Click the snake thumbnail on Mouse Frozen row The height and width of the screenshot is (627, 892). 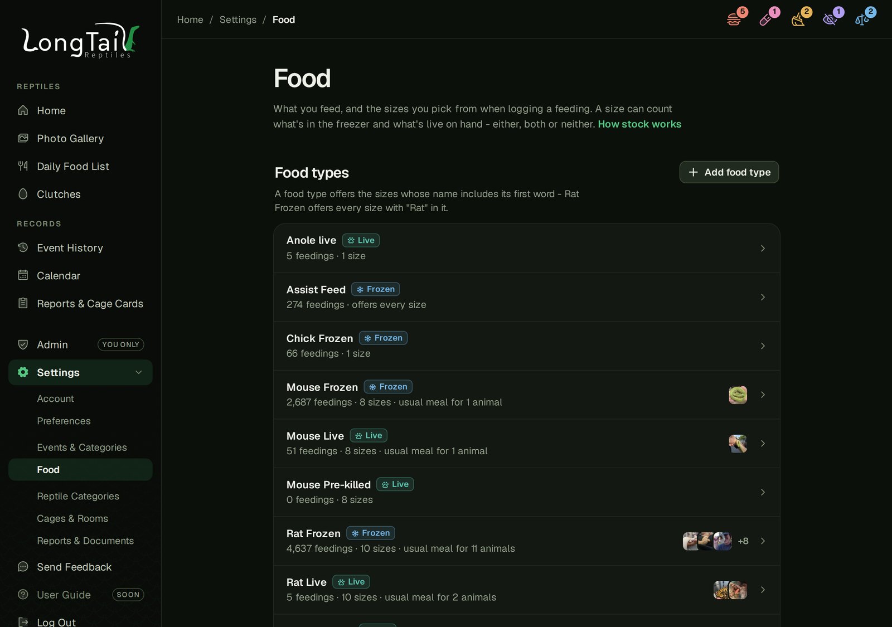tap(738, 395)
